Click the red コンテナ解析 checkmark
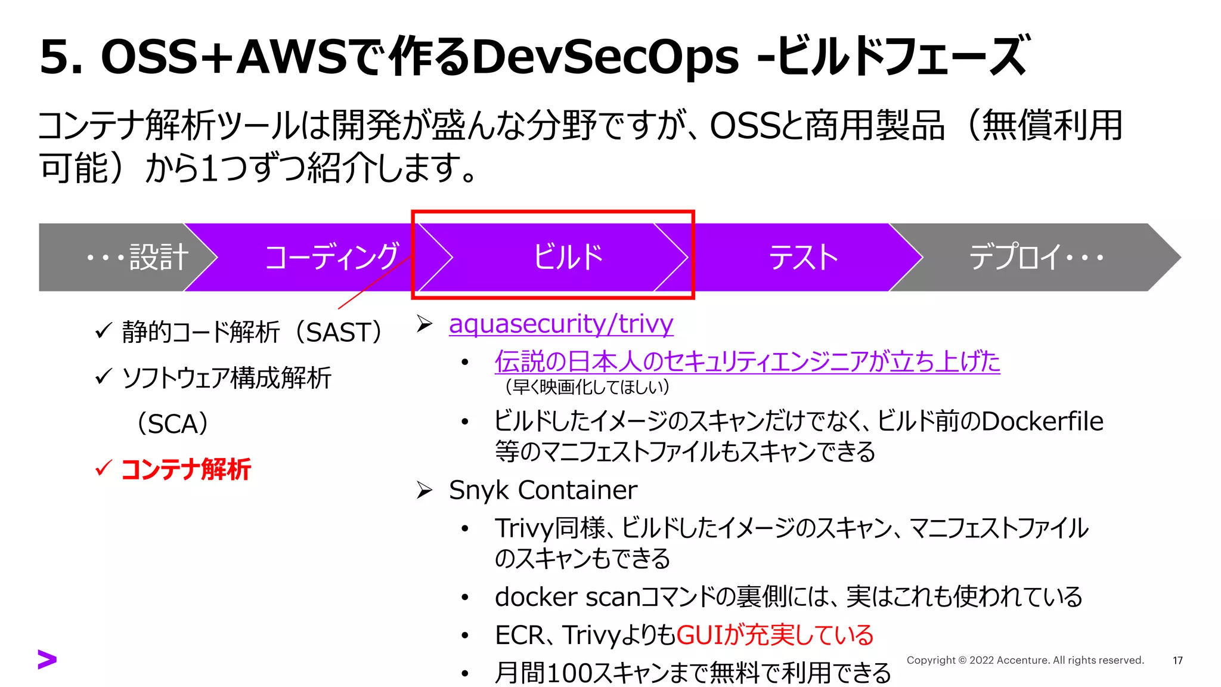Image resolution: width=1221 pixels, height=687 pixels. click(104, 468)
